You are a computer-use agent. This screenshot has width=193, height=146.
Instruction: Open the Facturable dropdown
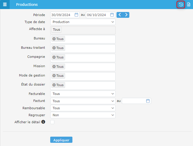[x=83, y=94]
